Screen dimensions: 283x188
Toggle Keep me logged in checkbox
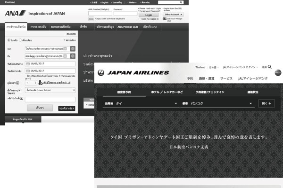click(x=140, y=19)
